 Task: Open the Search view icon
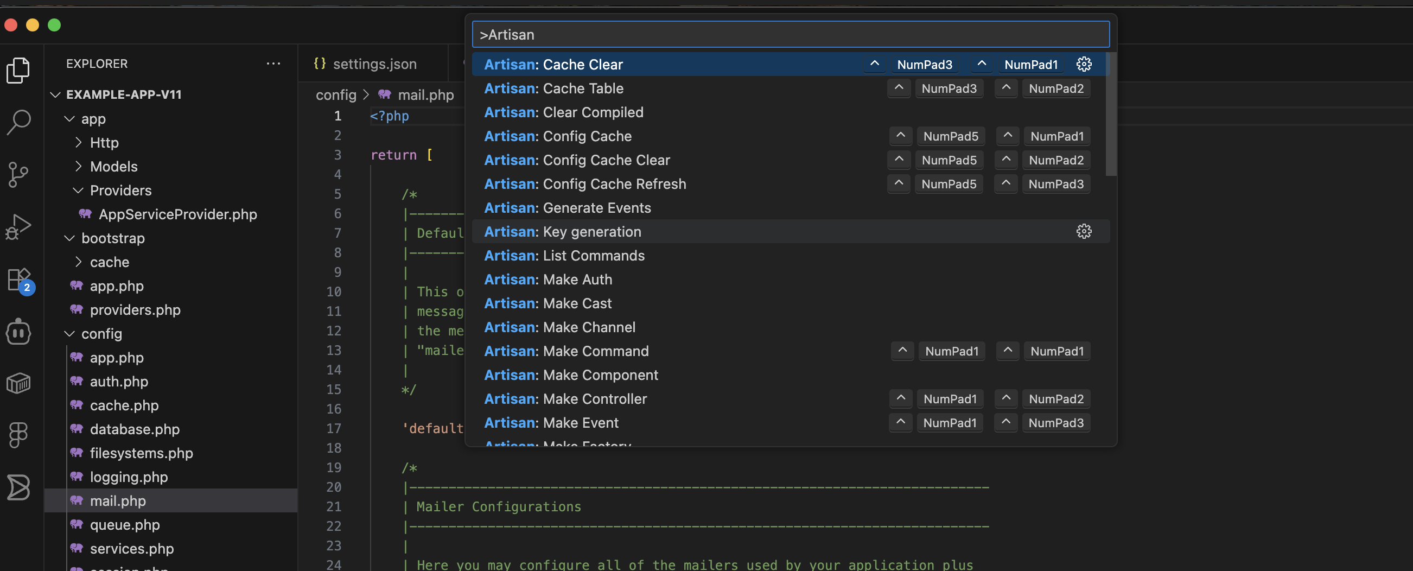18,122
